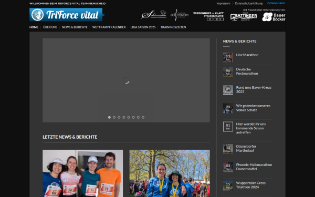Open the Schürmann sponsor logo
The height and width of the screenshot is (197, 315).
(154, 15)
